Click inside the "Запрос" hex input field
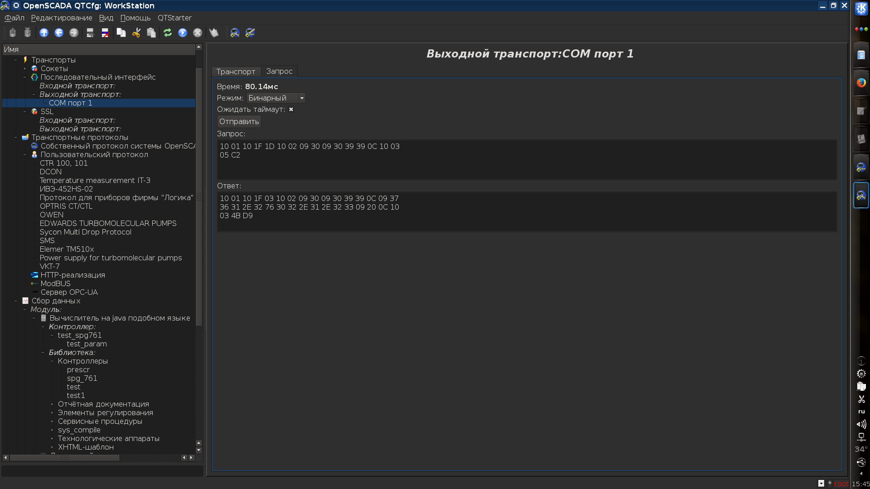Viewport: 870px width, 489px height. coord(526,160)
